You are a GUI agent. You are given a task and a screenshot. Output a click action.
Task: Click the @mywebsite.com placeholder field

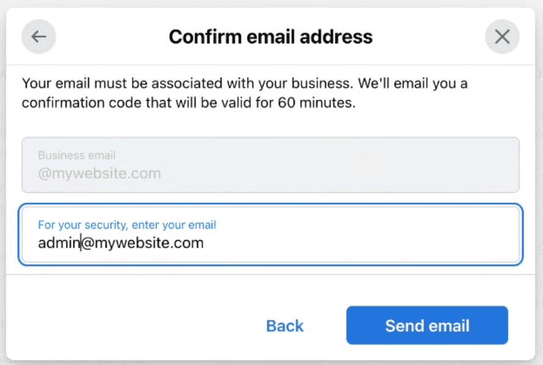[x=271, y=165]
